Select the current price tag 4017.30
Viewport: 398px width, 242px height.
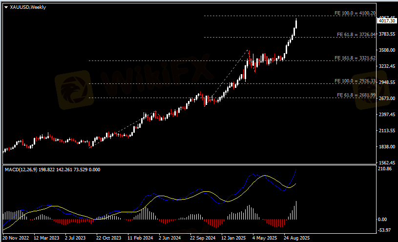click(x=386, y=21)
